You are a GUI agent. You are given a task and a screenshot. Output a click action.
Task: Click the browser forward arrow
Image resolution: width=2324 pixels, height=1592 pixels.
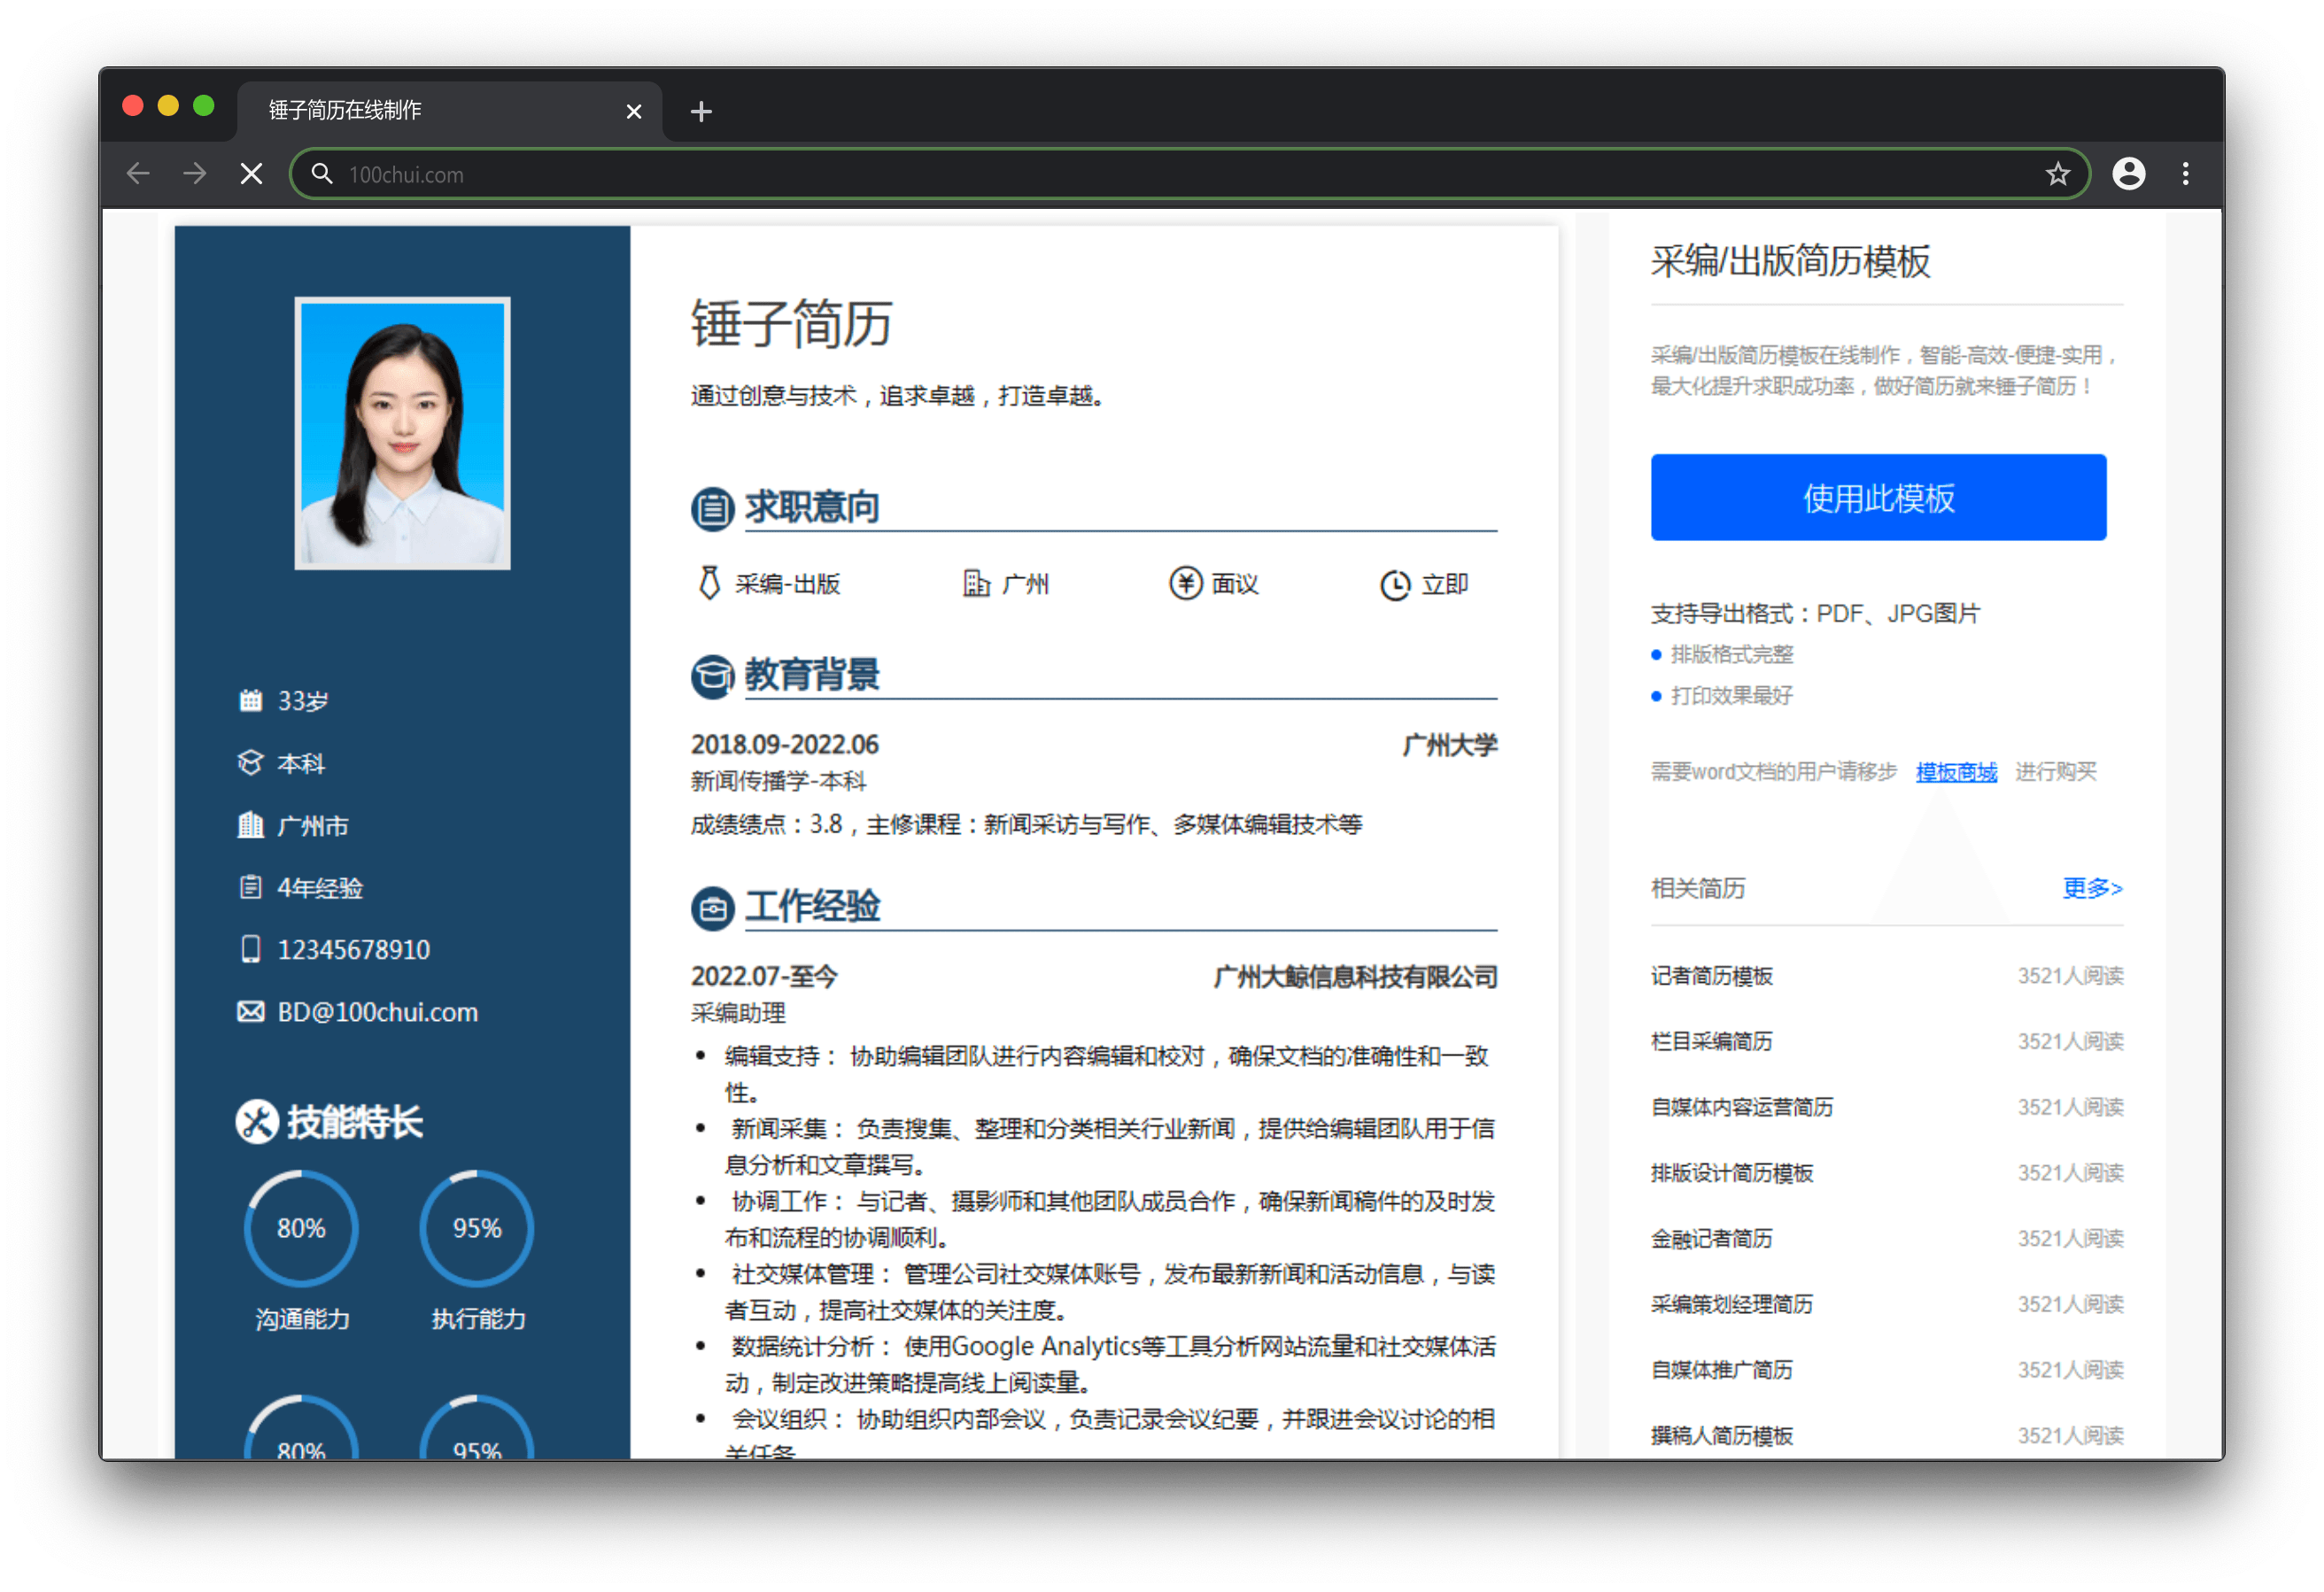(x=195, y=174)
